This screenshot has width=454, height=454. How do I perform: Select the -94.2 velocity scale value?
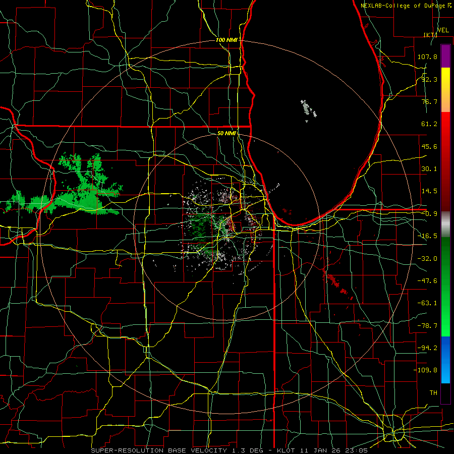coord(427,348)
